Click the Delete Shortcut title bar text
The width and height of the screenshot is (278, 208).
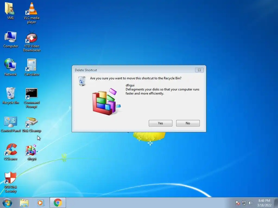86,70
